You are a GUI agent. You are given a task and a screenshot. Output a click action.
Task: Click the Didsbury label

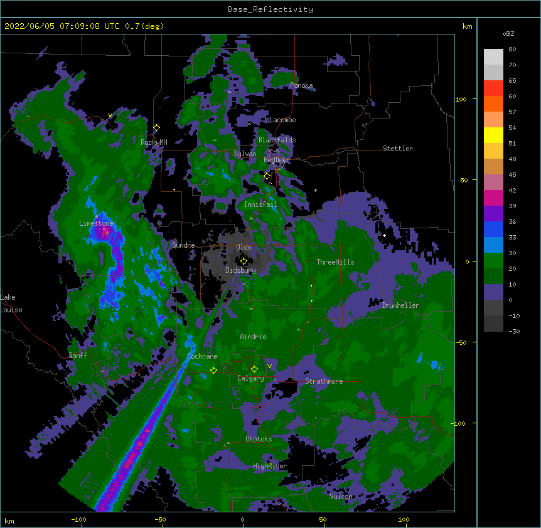[240, 270]
